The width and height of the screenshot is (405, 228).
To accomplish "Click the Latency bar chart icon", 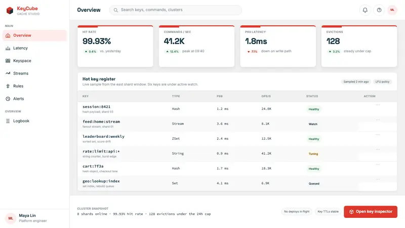I will (x=8, y=48).
